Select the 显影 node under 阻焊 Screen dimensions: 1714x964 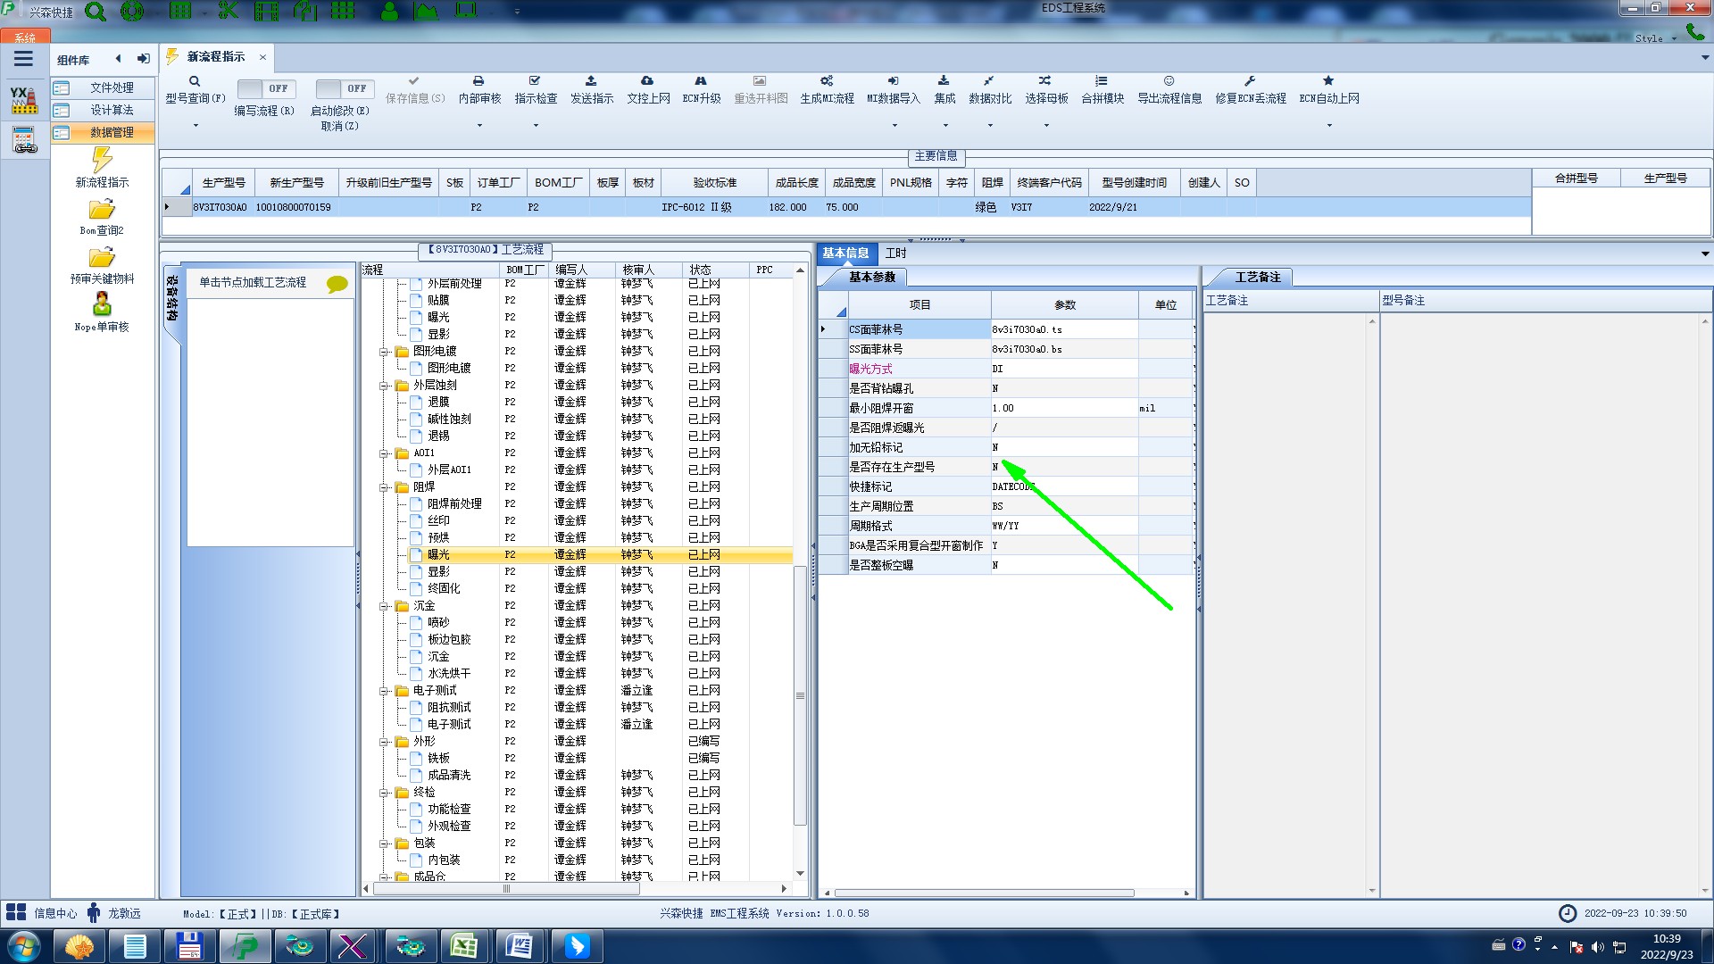[x=438, y=572]
